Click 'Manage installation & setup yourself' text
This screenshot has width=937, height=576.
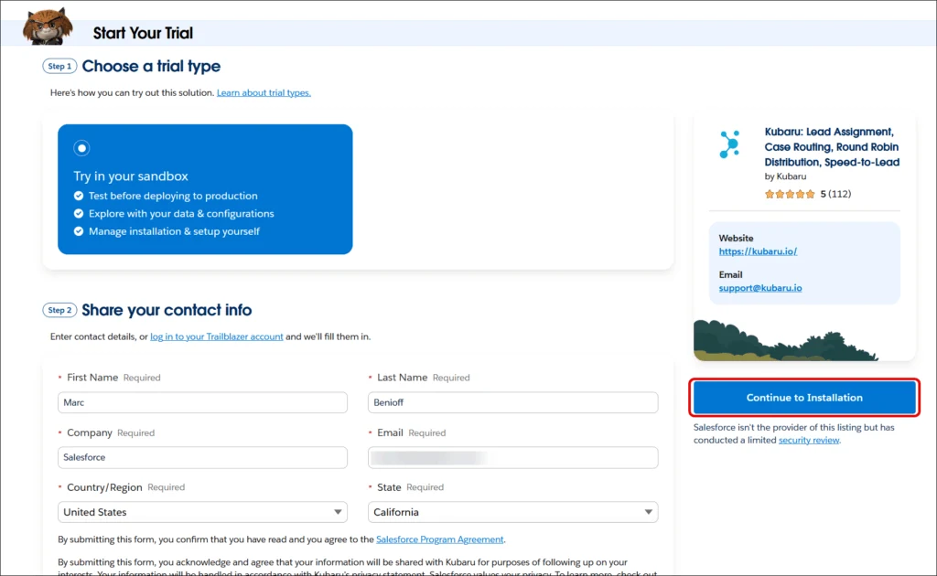(174, 231)
